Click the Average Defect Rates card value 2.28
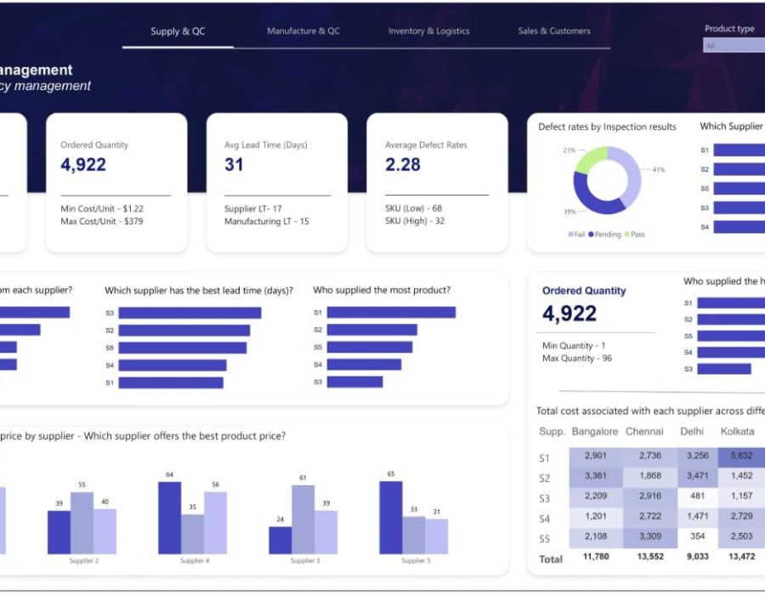 [x=403, y=165]
